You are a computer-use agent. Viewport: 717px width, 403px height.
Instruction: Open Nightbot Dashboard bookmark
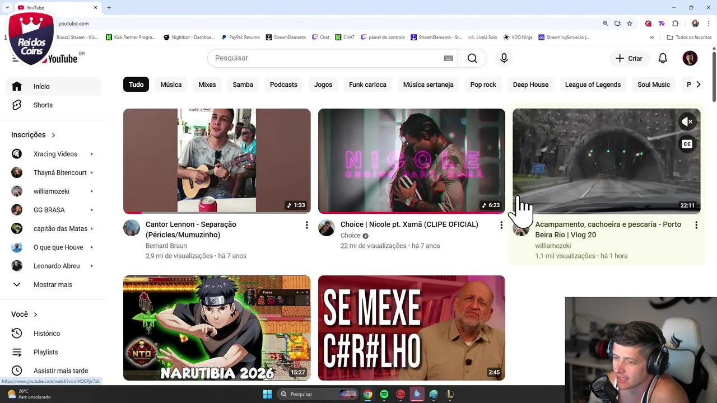click(189, 38)
